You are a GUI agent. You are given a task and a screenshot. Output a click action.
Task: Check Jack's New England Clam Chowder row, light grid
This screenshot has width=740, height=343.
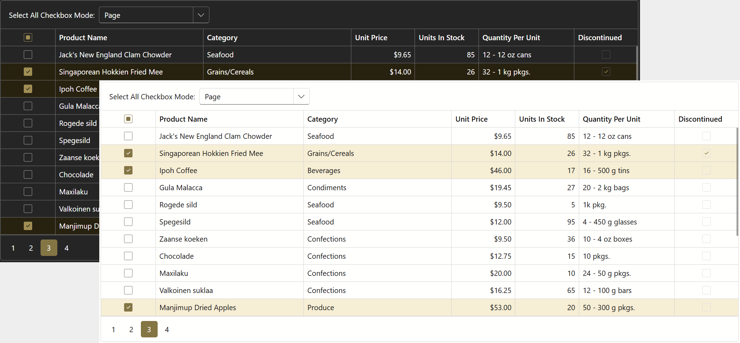pos(128,136)
